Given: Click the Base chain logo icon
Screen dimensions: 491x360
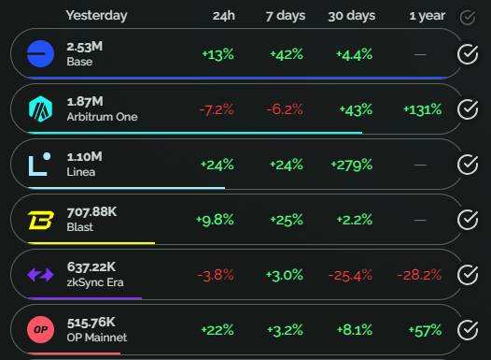Looking at the screenshot, I should pos(40,53).
